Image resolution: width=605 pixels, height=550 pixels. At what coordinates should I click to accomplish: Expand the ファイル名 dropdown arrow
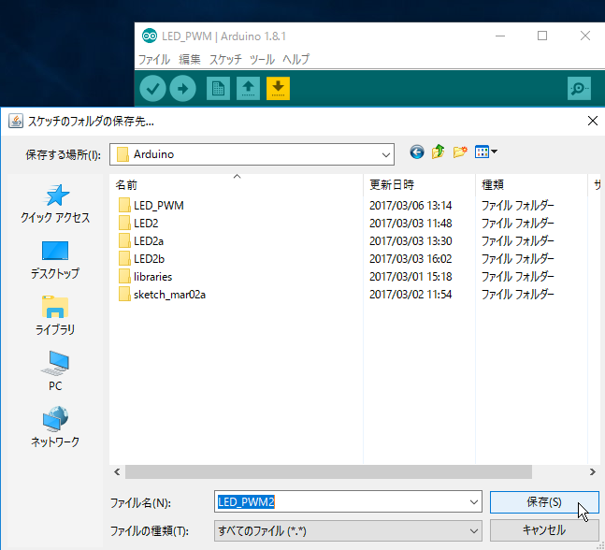(474, 502)
